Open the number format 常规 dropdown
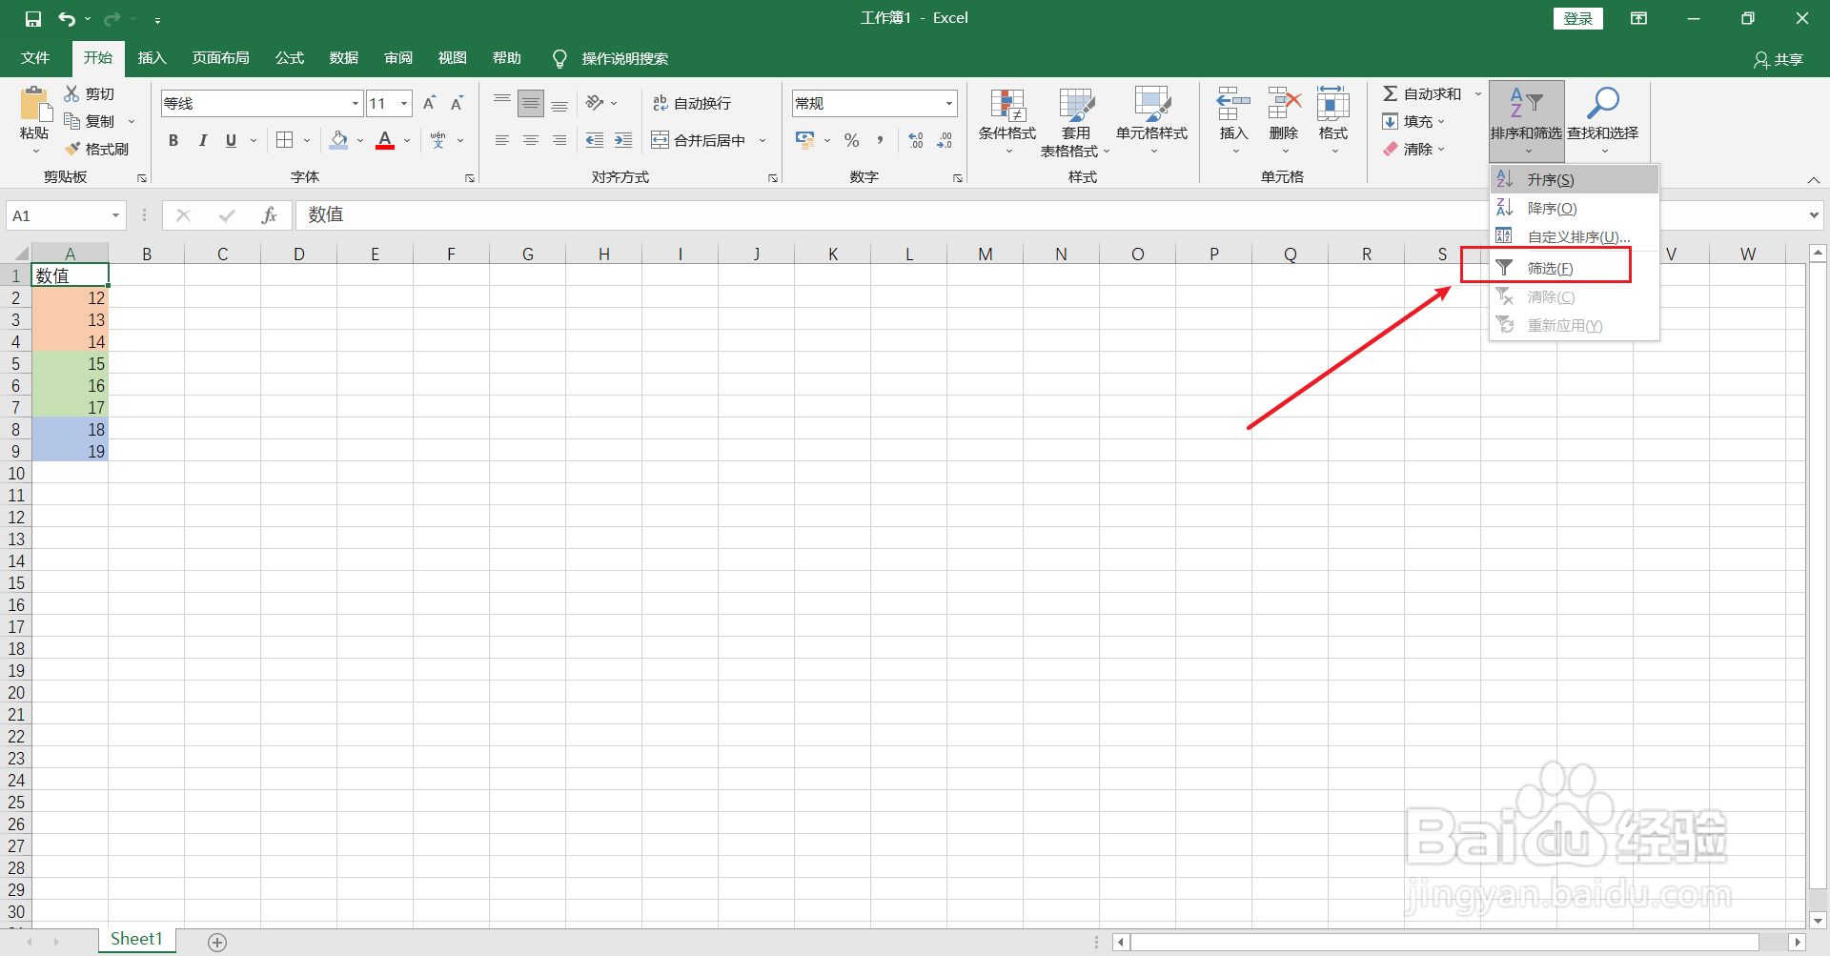 [949, 103]
